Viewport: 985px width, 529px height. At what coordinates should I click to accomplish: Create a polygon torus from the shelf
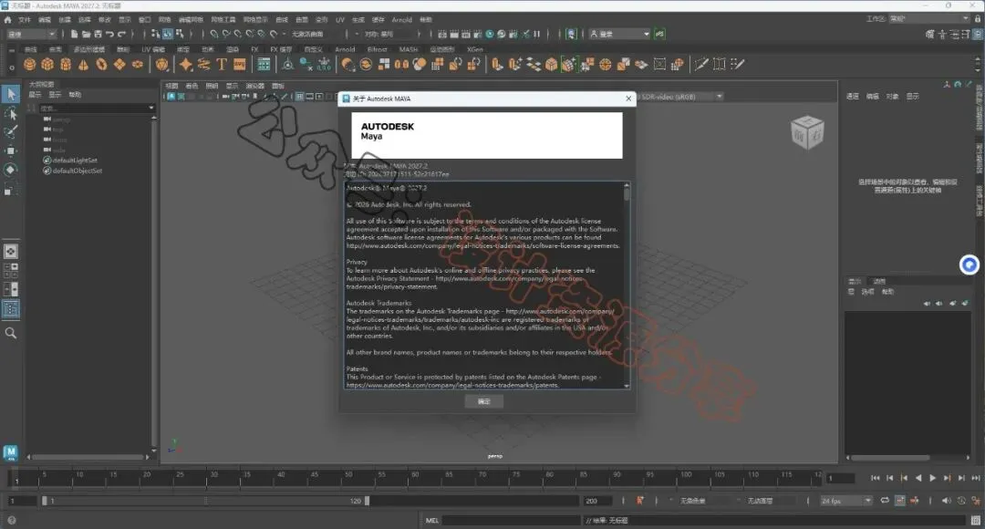101,64
